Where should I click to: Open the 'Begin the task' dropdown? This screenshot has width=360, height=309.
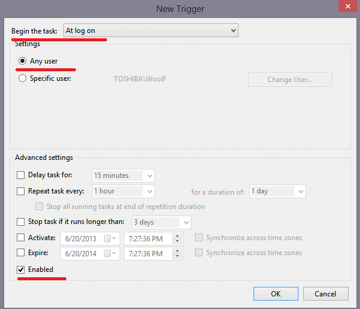tap(151, 31)
